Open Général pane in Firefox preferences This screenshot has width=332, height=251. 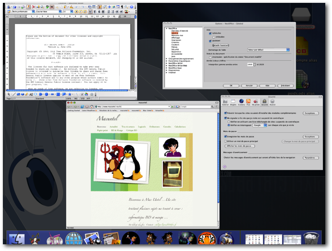225,102
